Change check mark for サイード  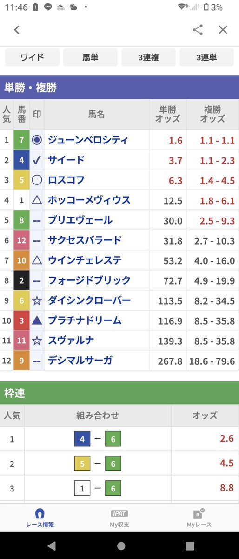pos(37,160)
